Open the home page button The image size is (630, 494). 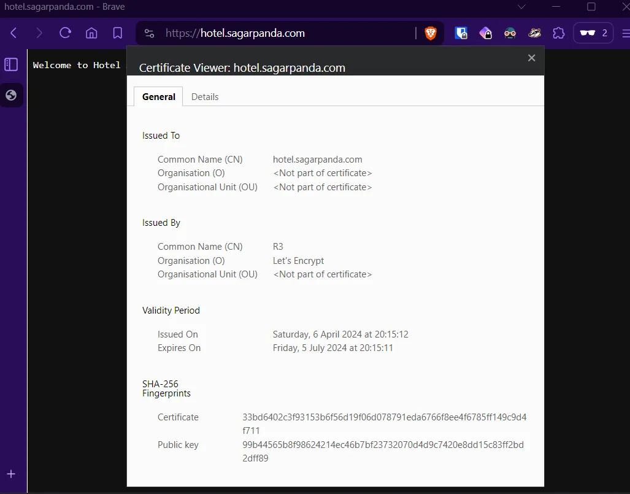(91, 33)
